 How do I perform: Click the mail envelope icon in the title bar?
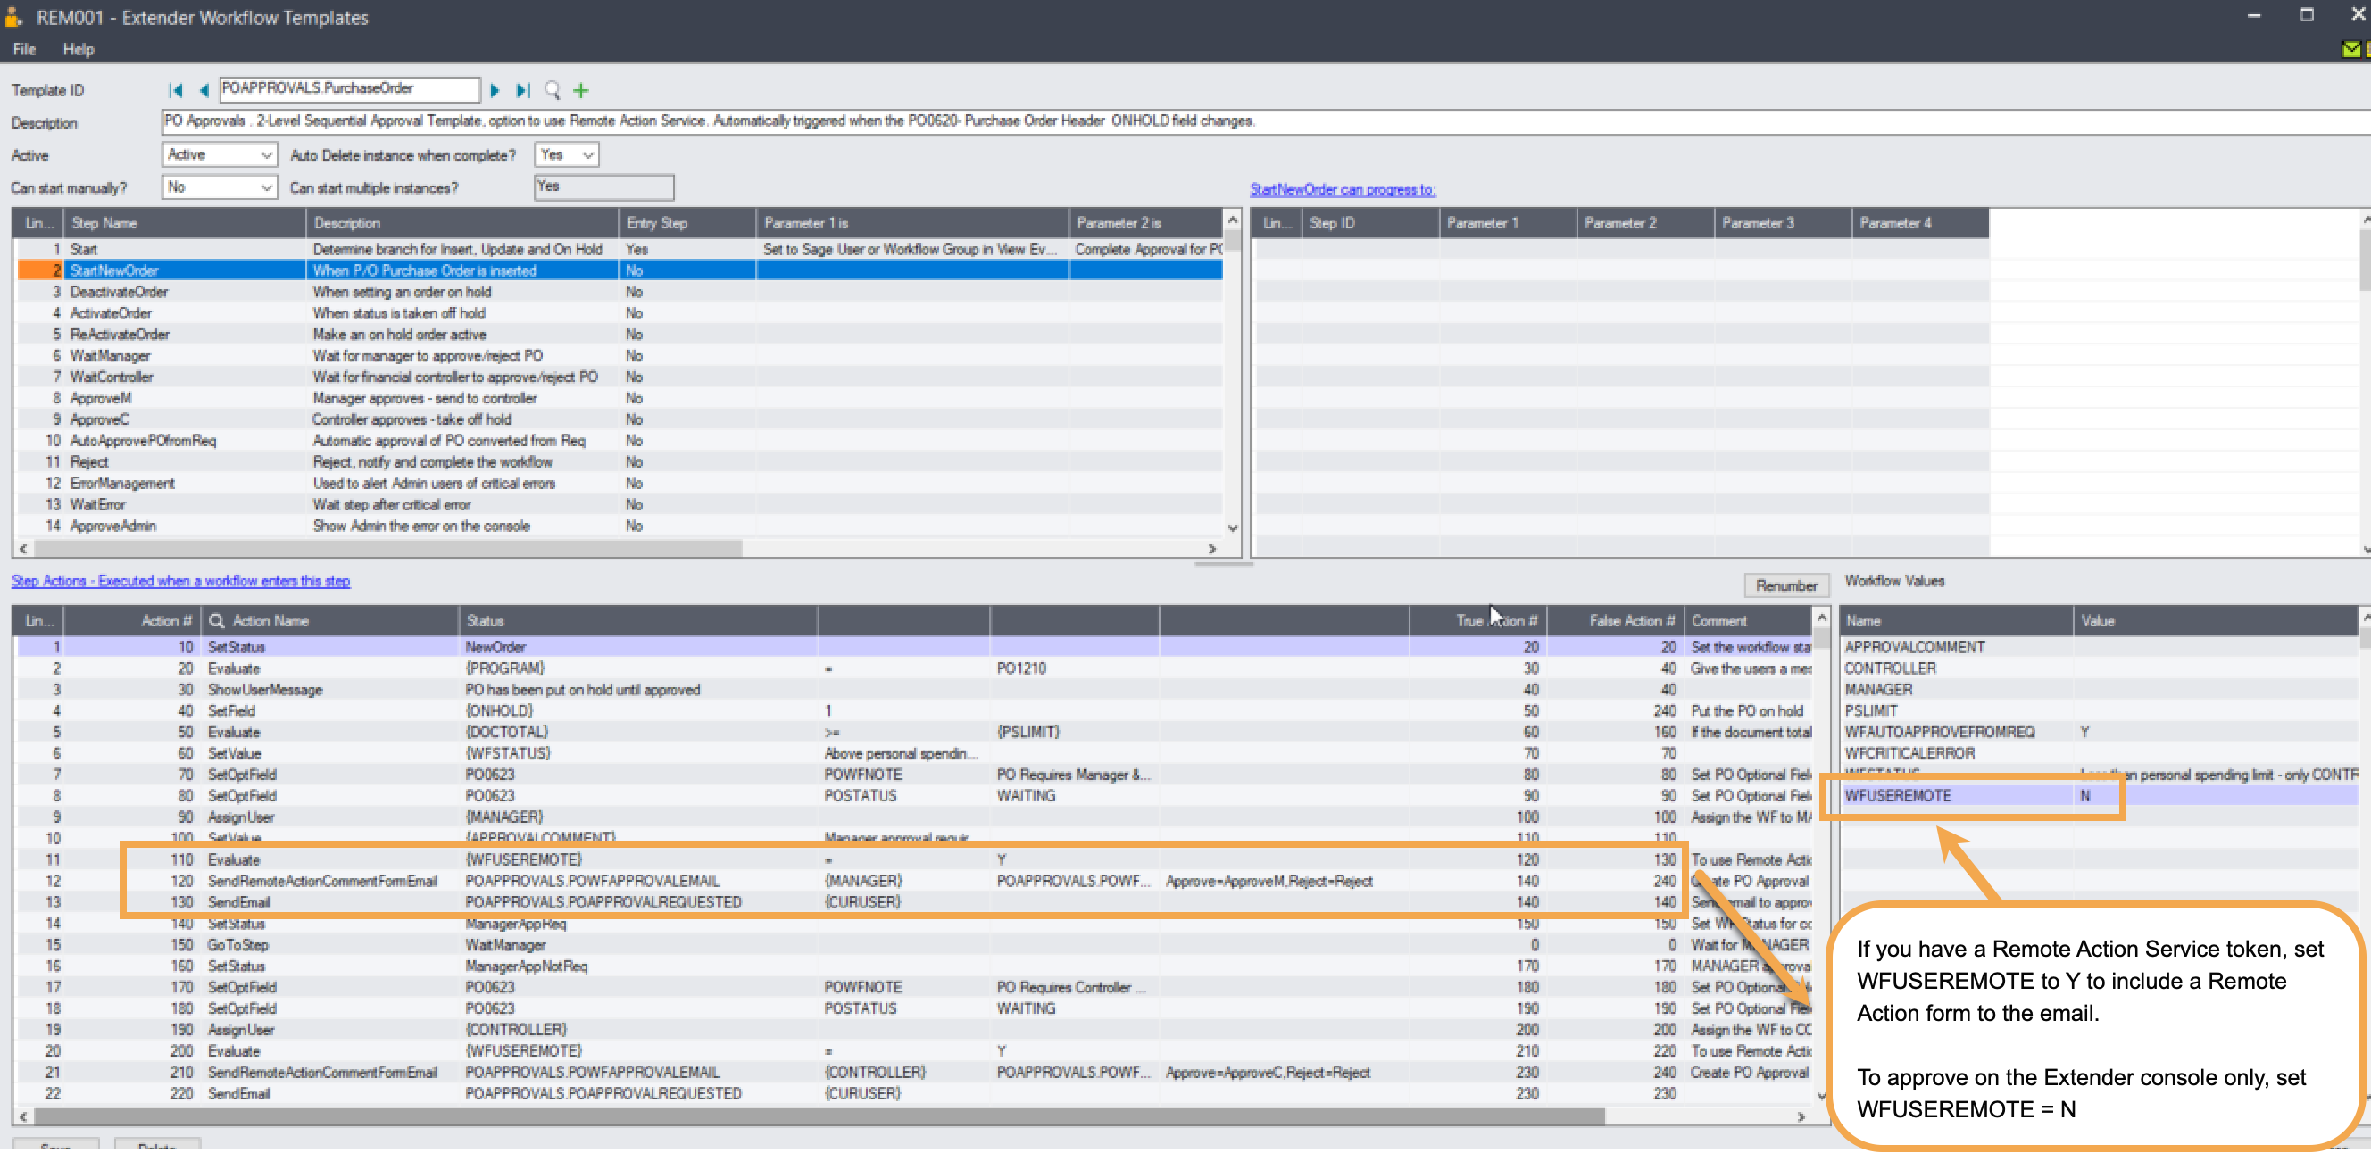point(2351,50)
